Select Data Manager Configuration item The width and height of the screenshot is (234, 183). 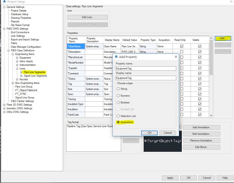point(26,47)
